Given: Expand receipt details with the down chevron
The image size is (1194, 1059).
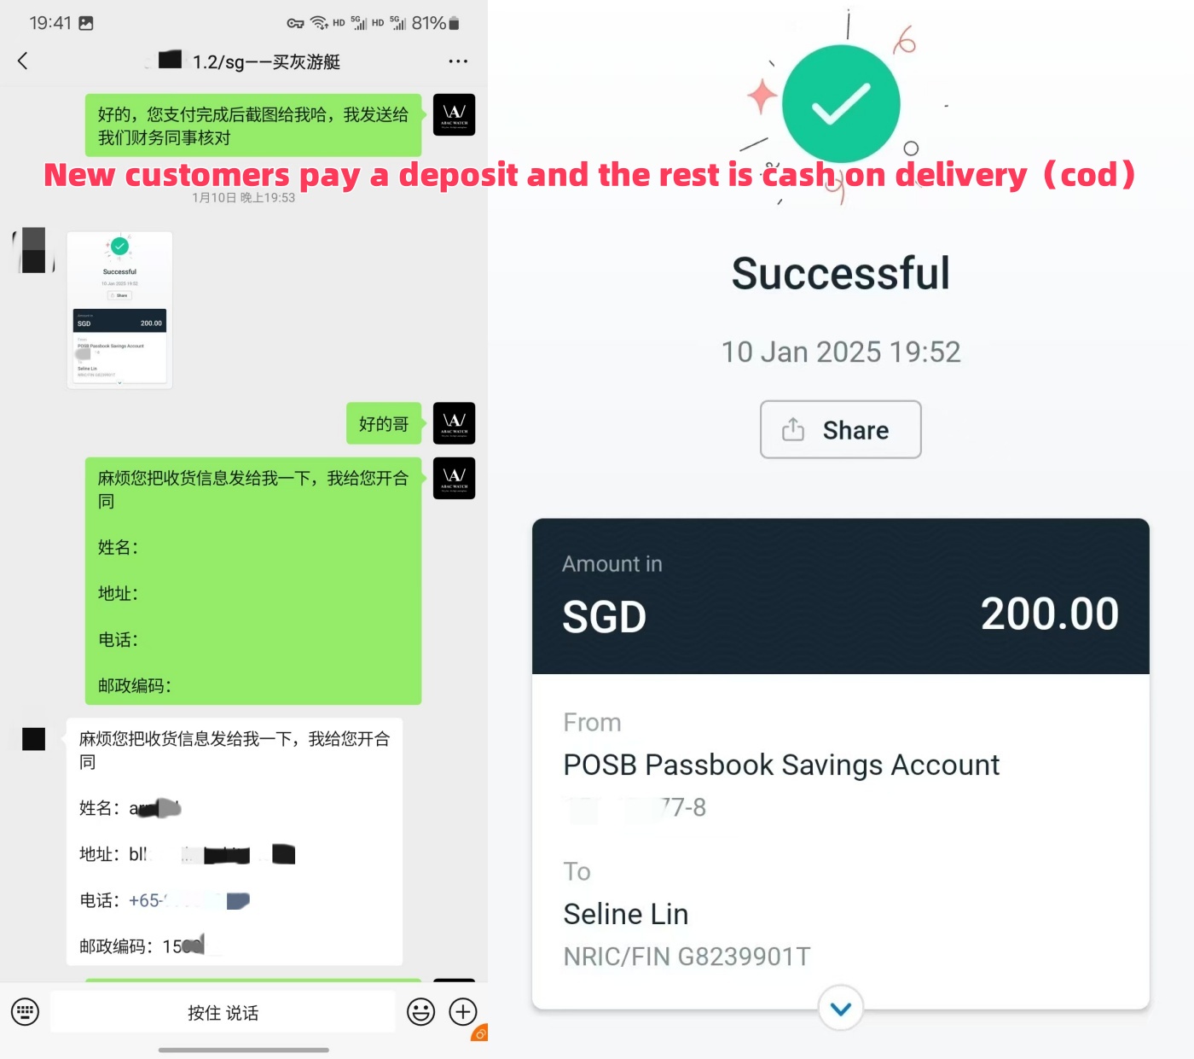Looking at the screenshot, I should point(841,1009).
